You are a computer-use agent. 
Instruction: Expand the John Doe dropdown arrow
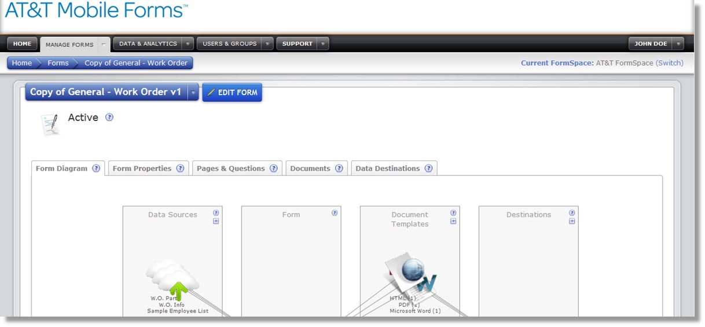[678, 44]
